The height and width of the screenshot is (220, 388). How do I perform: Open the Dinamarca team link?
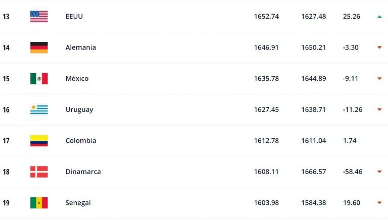[83, 172]
